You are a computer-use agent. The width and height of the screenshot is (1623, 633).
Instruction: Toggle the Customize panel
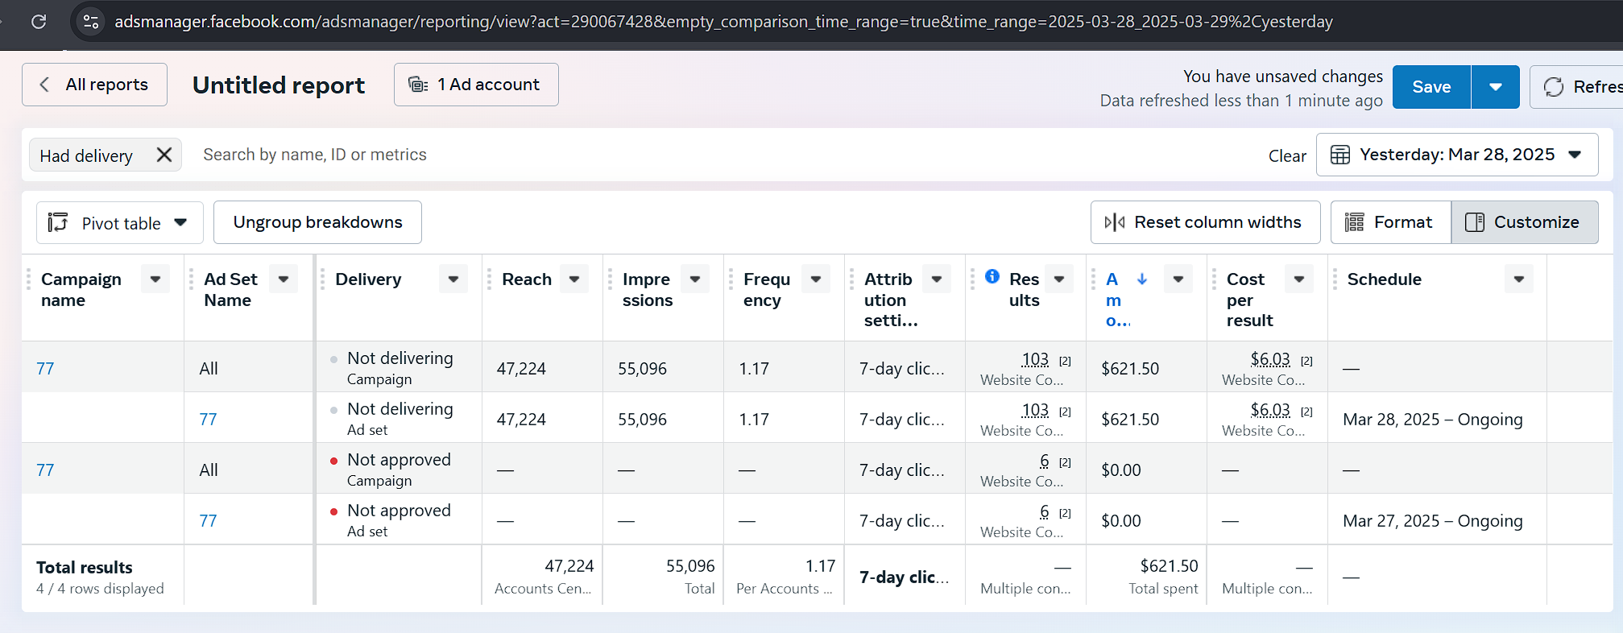[1524, 222]
